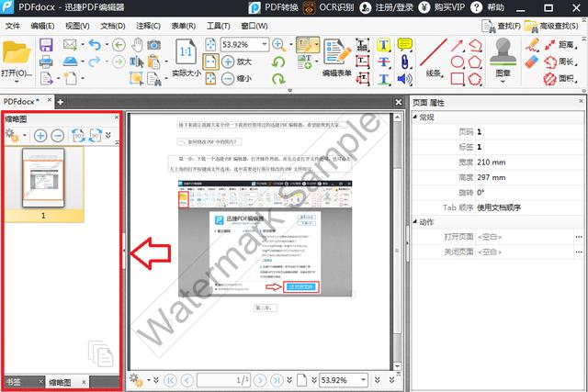This screenshot has width=588, height=392.
Task: Select the eraser tool icon
Action: click(532, 62)
